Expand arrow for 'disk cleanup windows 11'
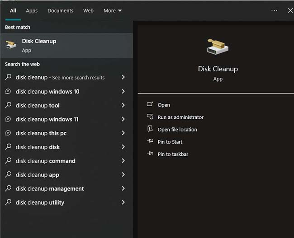The height and width of the screenshot is (238, 294). 123,119
